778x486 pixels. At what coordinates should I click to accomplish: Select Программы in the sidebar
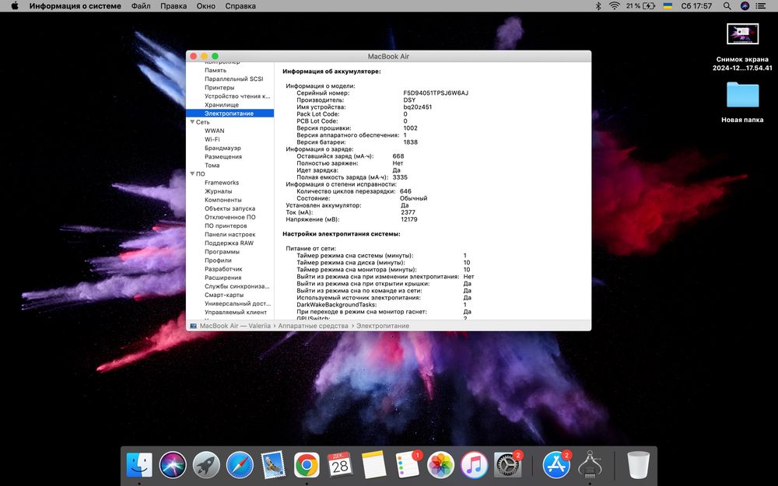point(222,252)
